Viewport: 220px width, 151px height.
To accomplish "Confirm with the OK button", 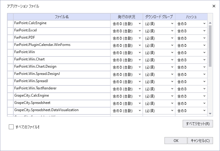I will point(176,140).
